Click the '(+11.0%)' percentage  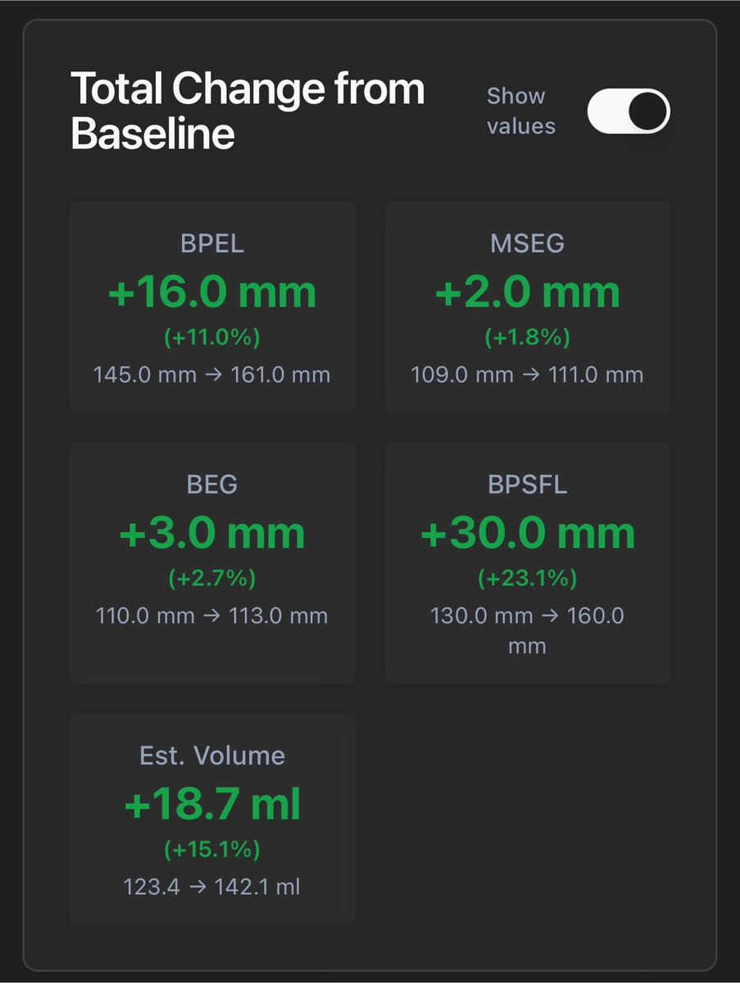pyautogui.click(x=212, y=337)
